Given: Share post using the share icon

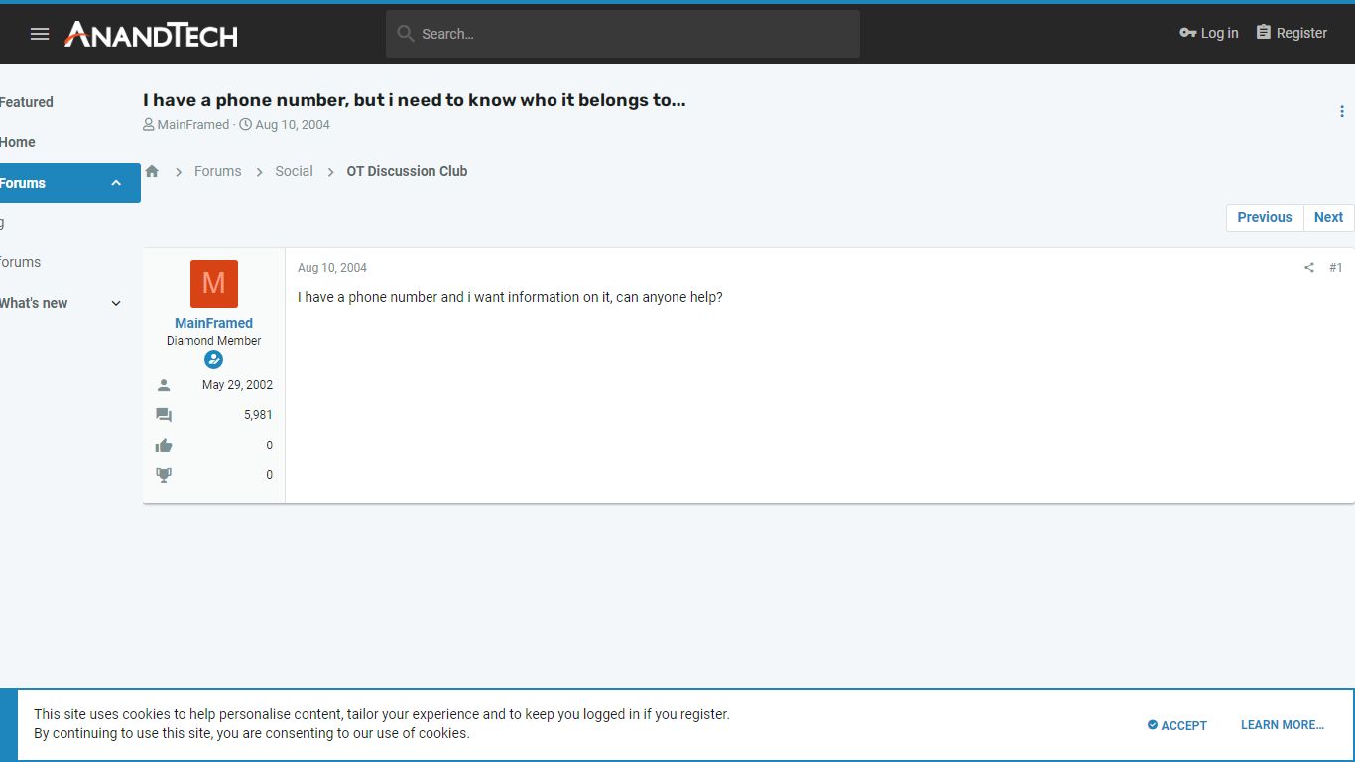Looking at the screenshot, I should (x=1308, y=268).
